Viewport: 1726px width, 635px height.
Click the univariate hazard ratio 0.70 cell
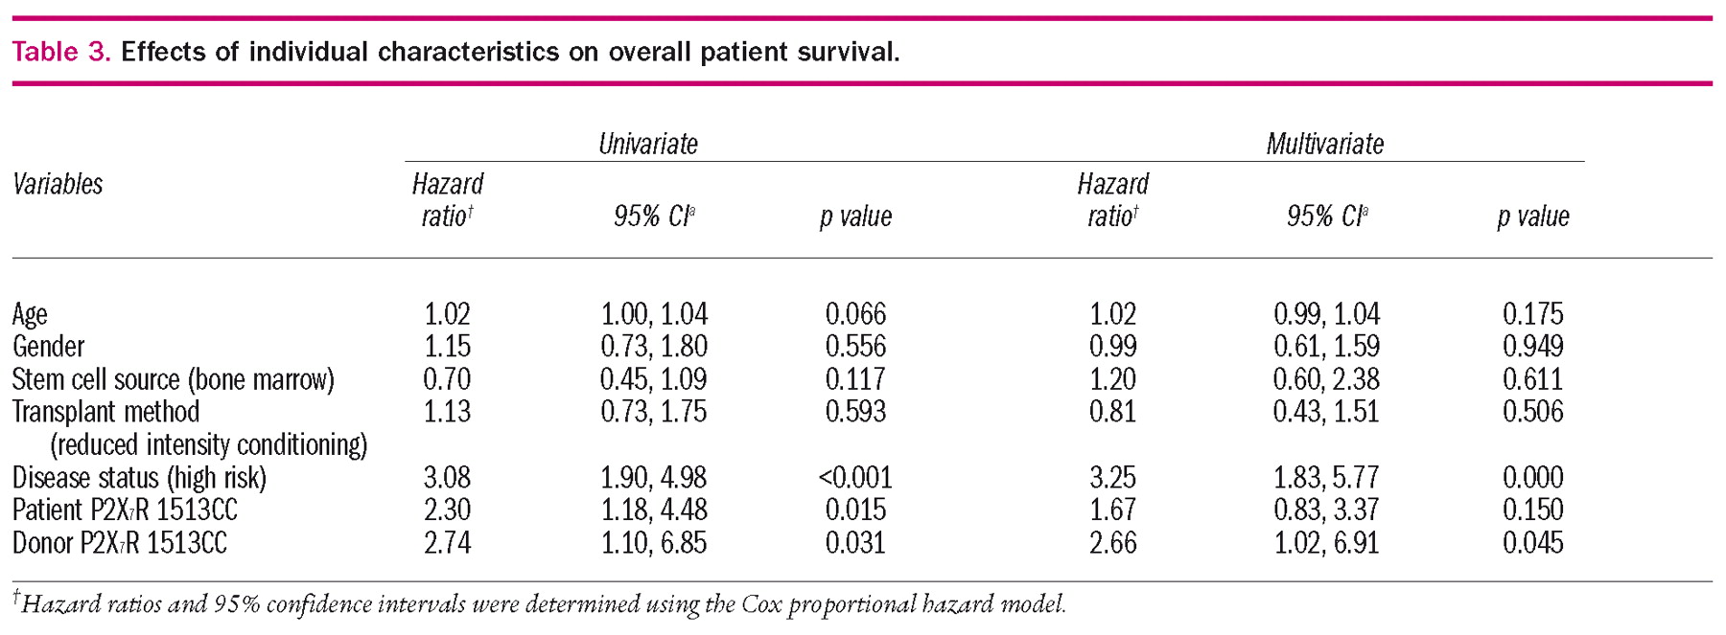(x=447, y=379)
